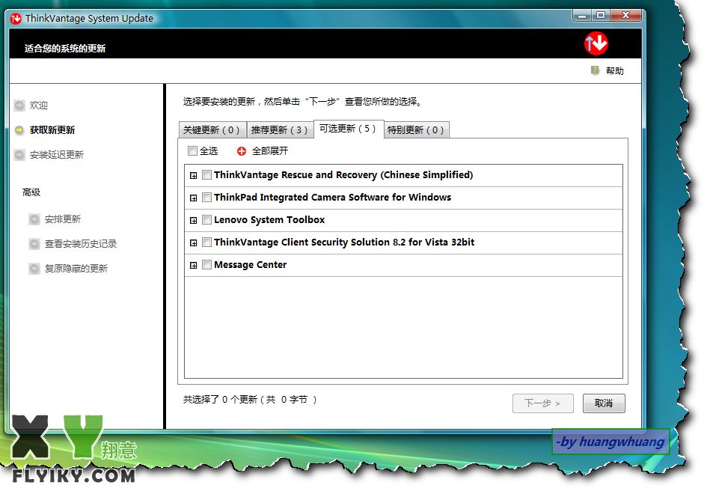Click the 高级 section label
Image resolution: width=707 pixels, height=491 pixels.
pos(31,192)
